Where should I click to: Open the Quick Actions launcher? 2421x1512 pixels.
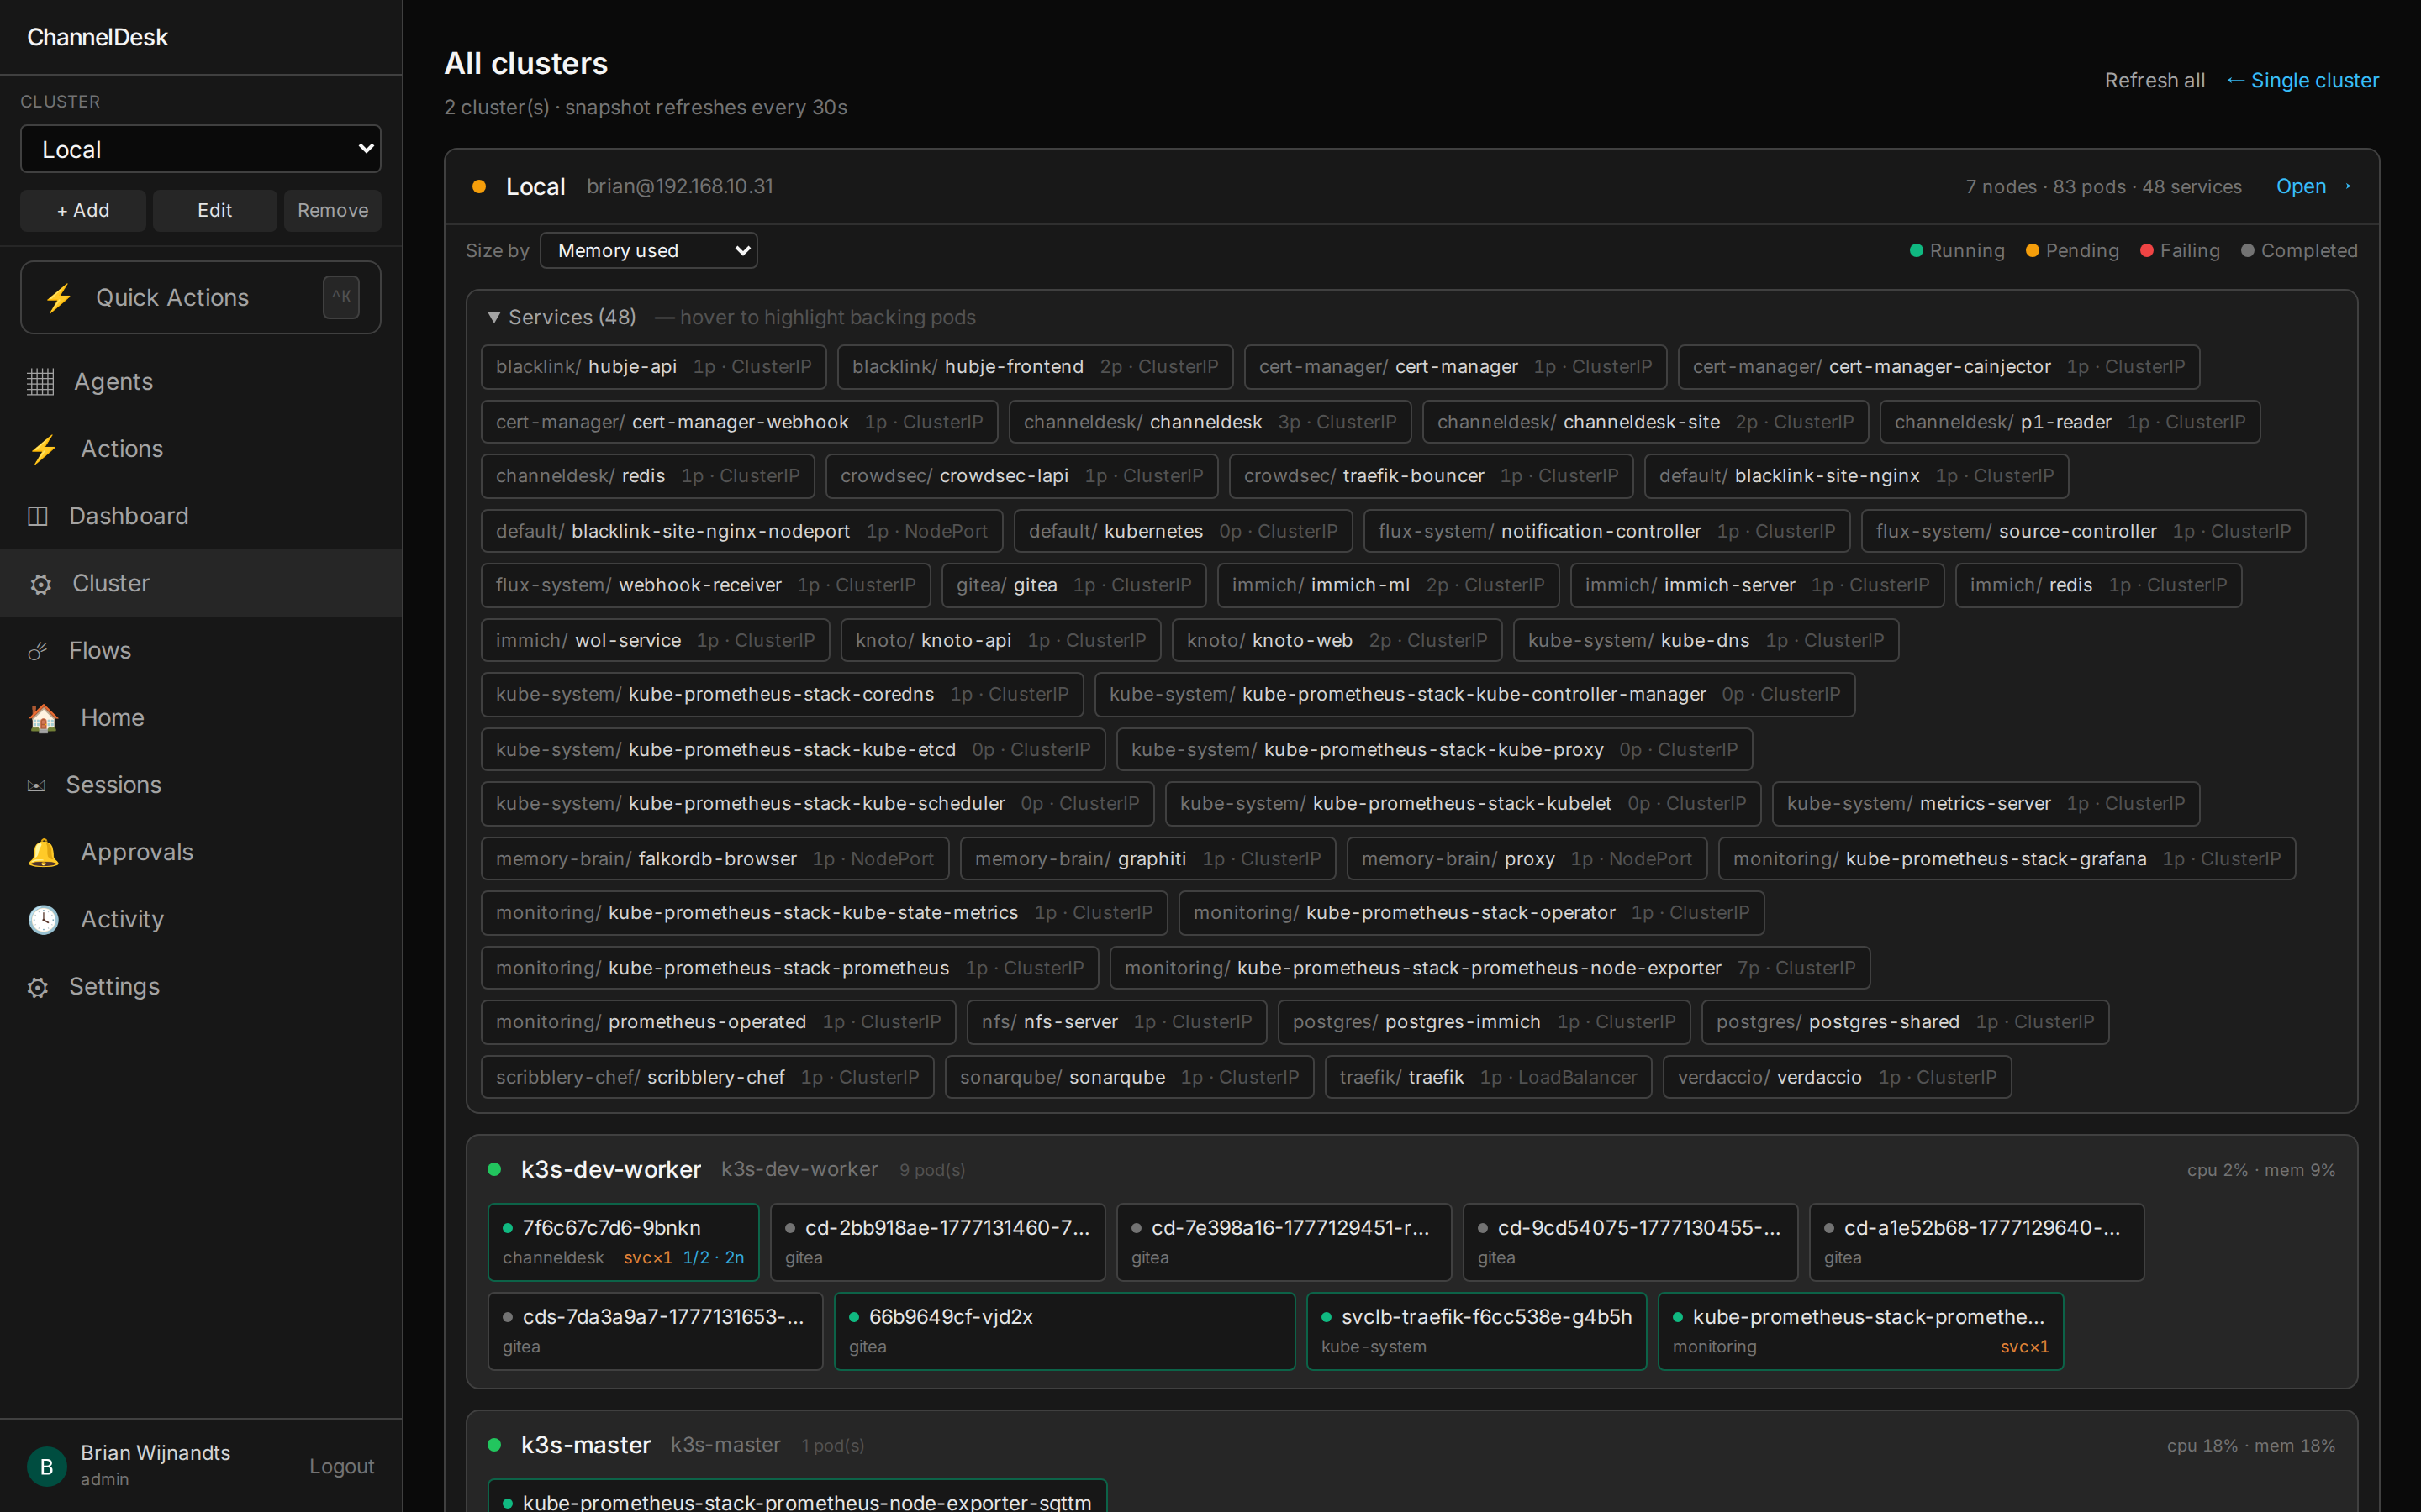(200, 297)
